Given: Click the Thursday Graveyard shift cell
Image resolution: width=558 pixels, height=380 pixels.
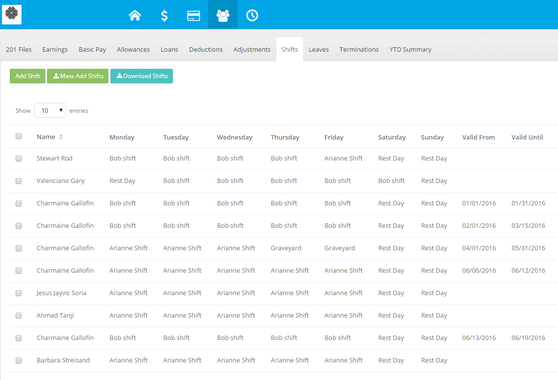Looking at the screenshot, I should point(286,248).
